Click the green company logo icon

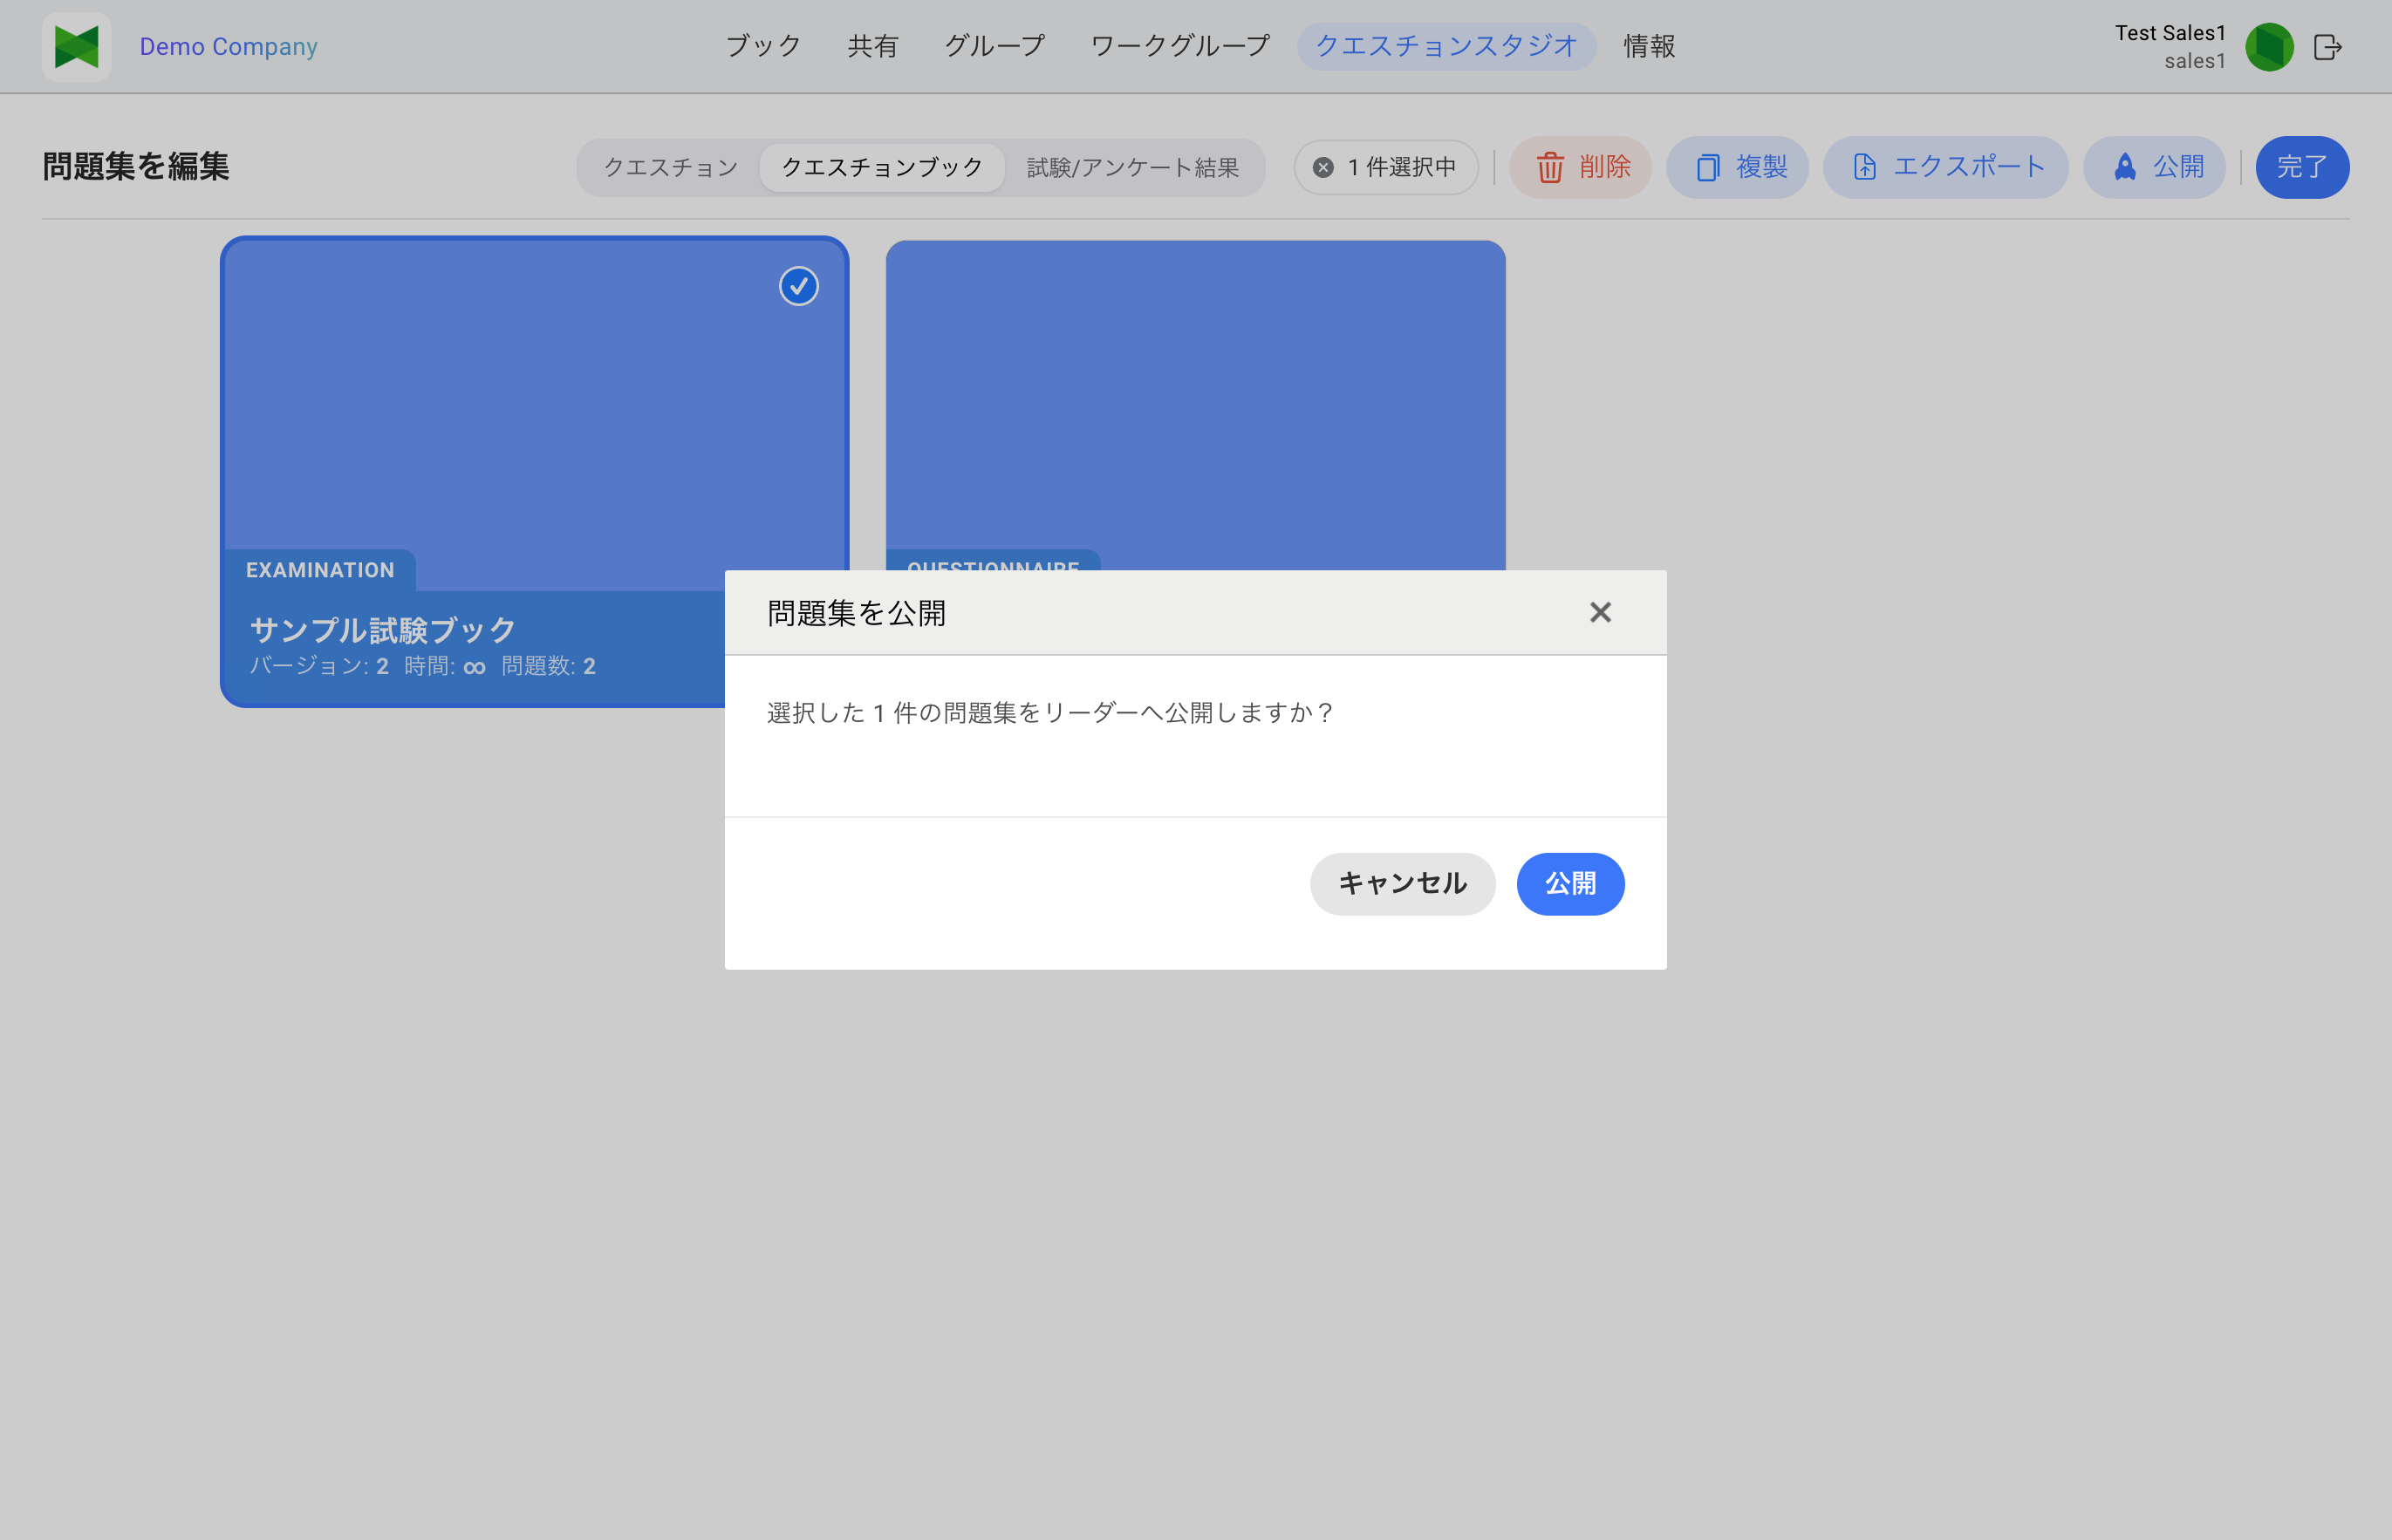click(76, 47)
